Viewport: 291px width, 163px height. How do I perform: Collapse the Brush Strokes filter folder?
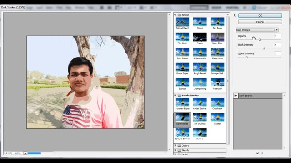pyautogui.click(x=175, y=96)
